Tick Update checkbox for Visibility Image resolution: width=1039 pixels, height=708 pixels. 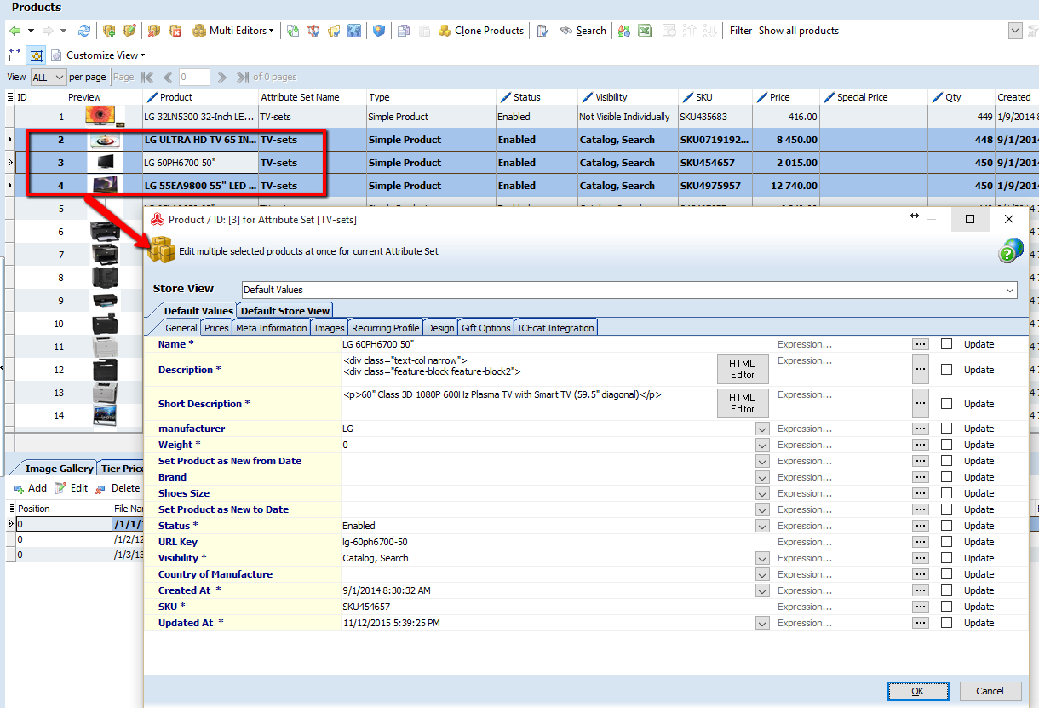947,558
